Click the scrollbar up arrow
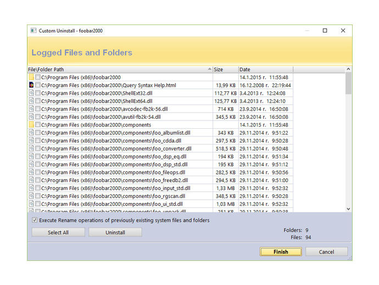Viewport: 379px width, 285px height. tap(348, 69)
